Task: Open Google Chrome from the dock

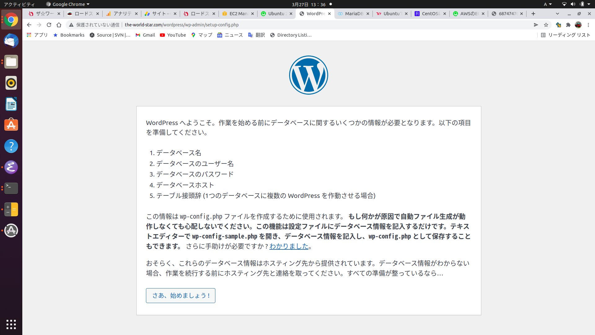Action: (11, 20)
